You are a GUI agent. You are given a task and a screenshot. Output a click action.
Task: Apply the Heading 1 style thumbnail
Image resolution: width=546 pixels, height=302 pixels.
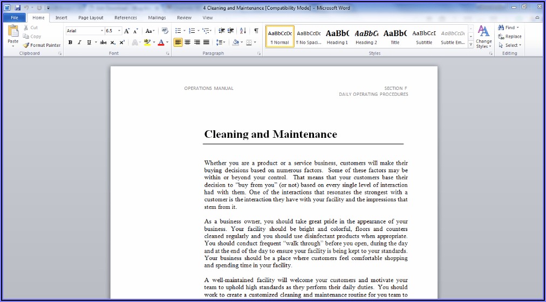pos(337,36)
